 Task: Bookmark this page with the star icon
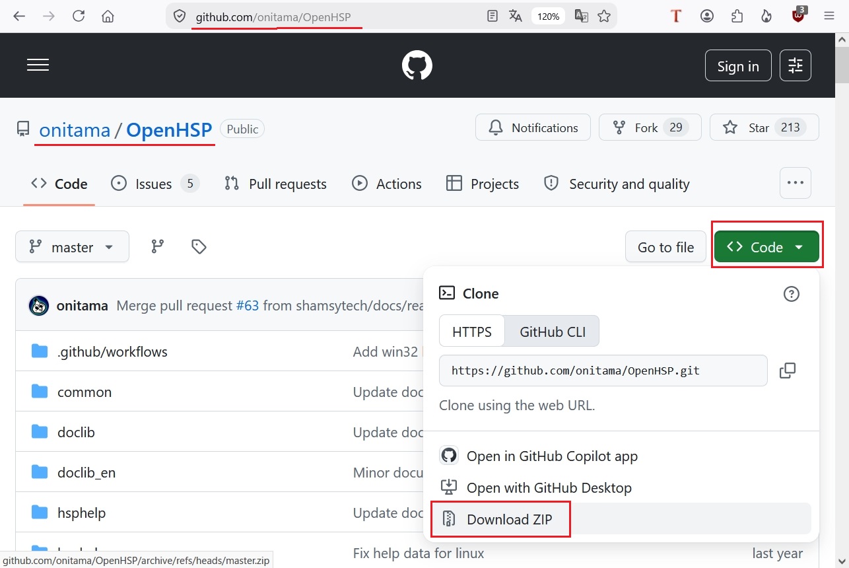pos(604,17)
